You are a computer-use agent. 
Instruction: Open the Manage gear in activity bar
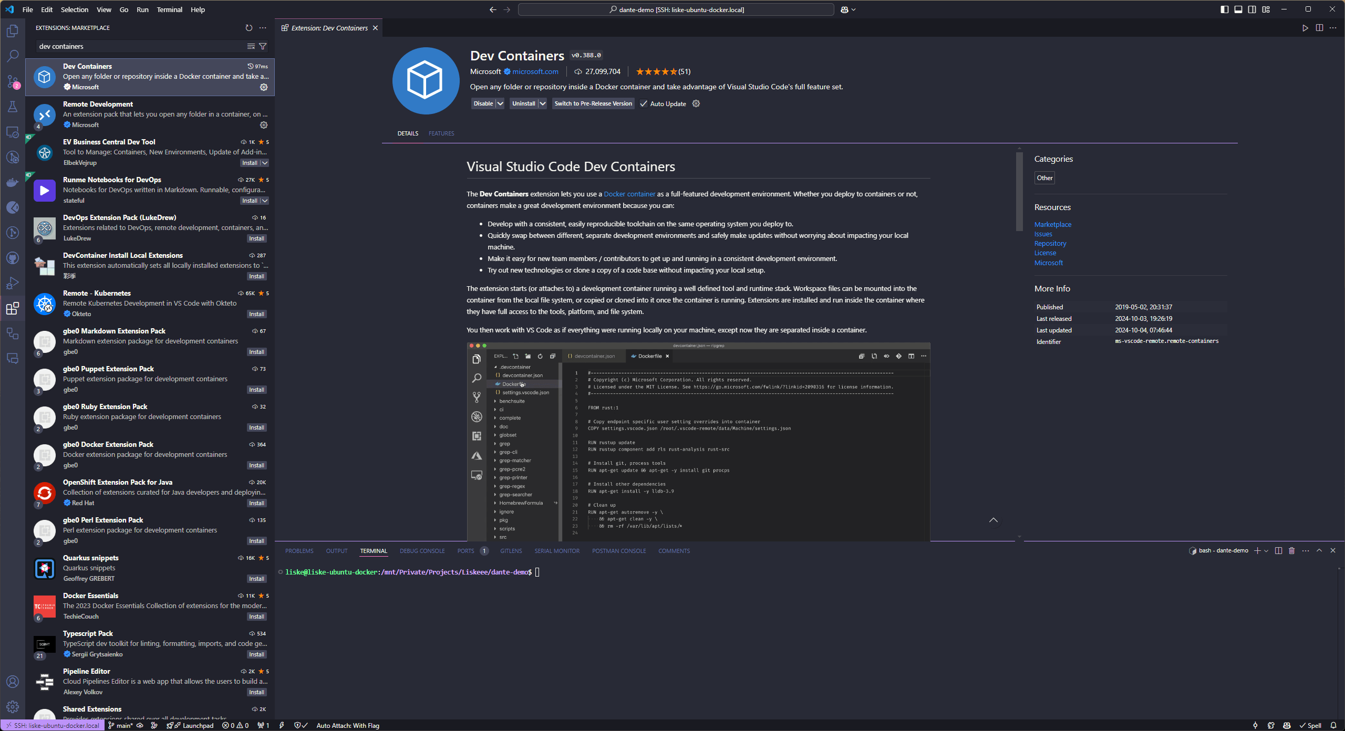[x=13, y=707]
